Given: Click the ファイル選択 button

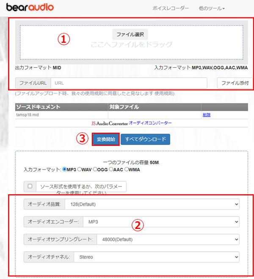Looking at the screenshot, I should [130, 34].
